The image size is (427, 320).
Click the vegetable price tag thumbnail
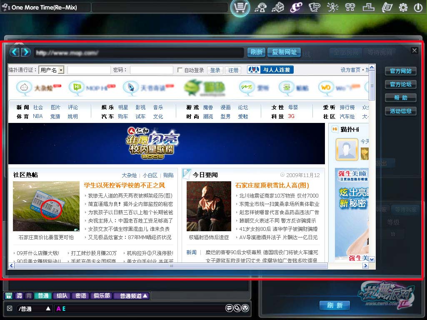pyautogui.click(x=46, y=206)
